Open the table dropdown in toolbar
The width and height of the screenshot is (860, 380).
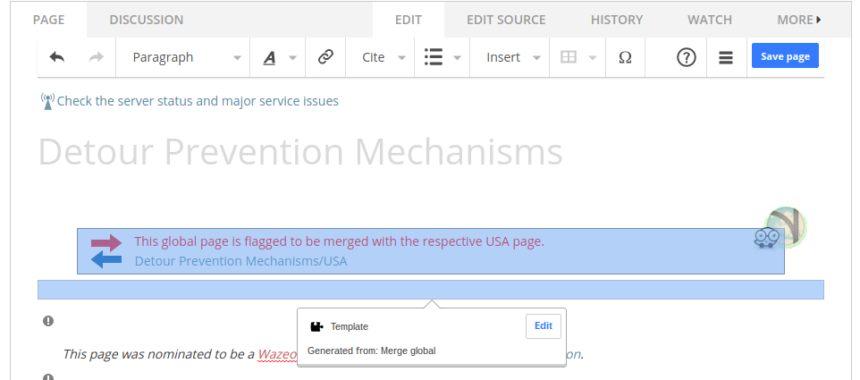click(578, 57)
